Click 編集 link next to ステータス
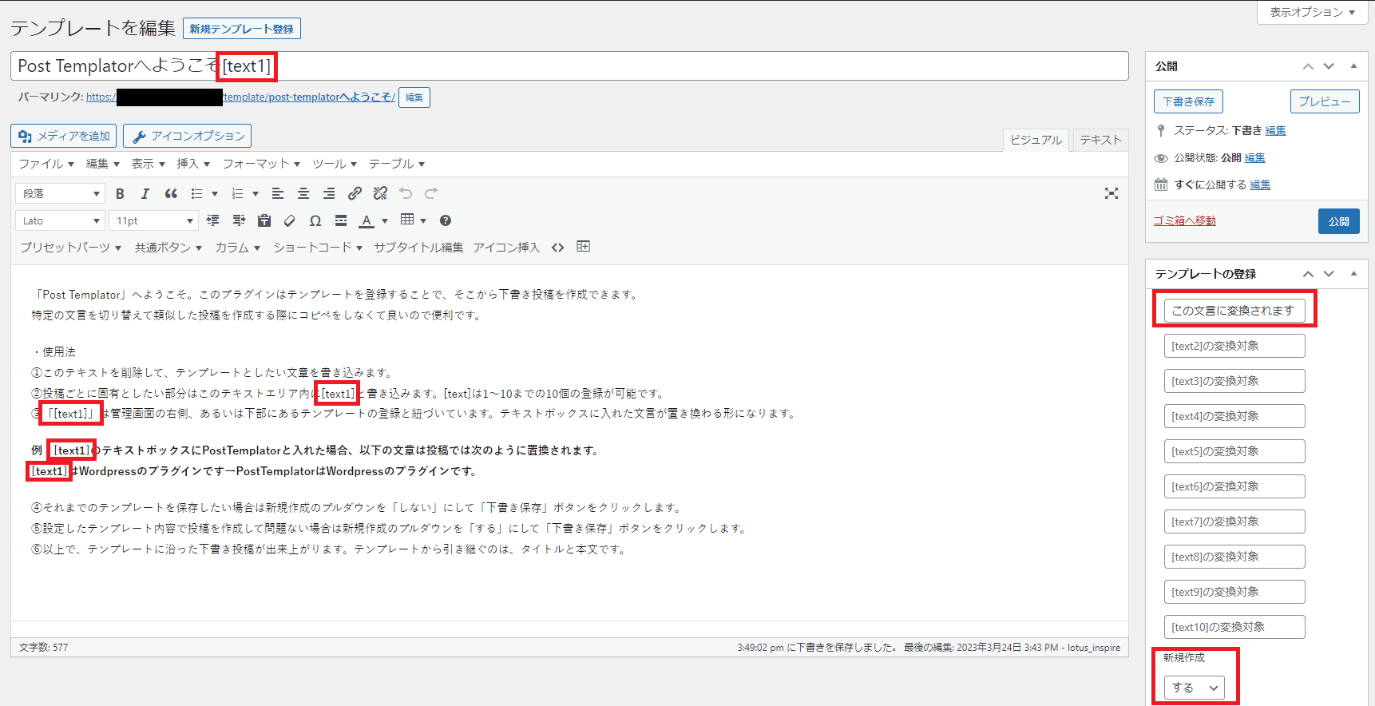 click(x=1276, y=130)
